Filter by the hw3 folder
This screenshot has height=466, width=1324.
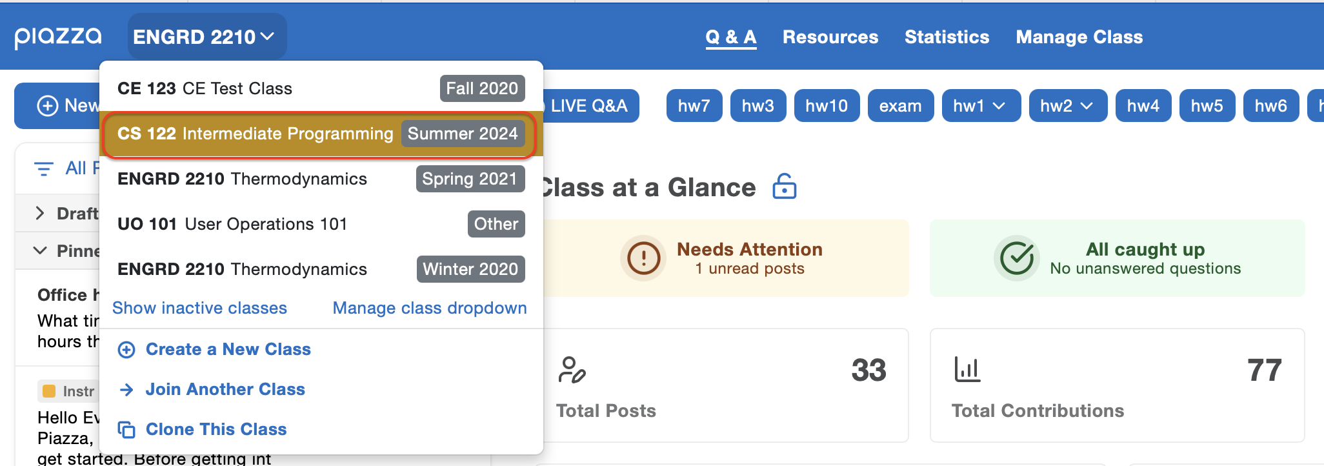point(758,106)
